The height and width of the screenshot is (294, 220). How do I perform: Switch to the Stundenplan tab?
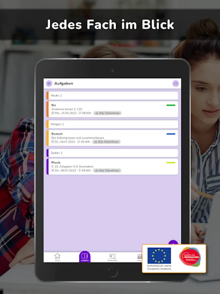pyautogui.click(x=112, y=257)
